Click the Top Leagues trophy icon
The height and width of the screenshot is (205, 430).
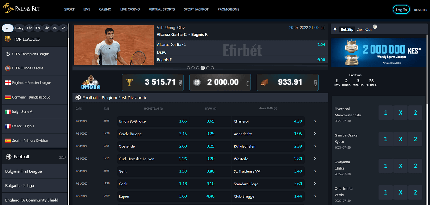point(7,39)
